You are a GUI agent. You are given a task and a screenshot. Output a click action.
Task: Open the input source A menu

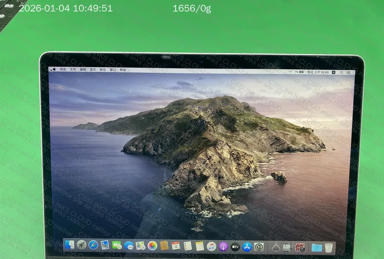click(334, 72)
